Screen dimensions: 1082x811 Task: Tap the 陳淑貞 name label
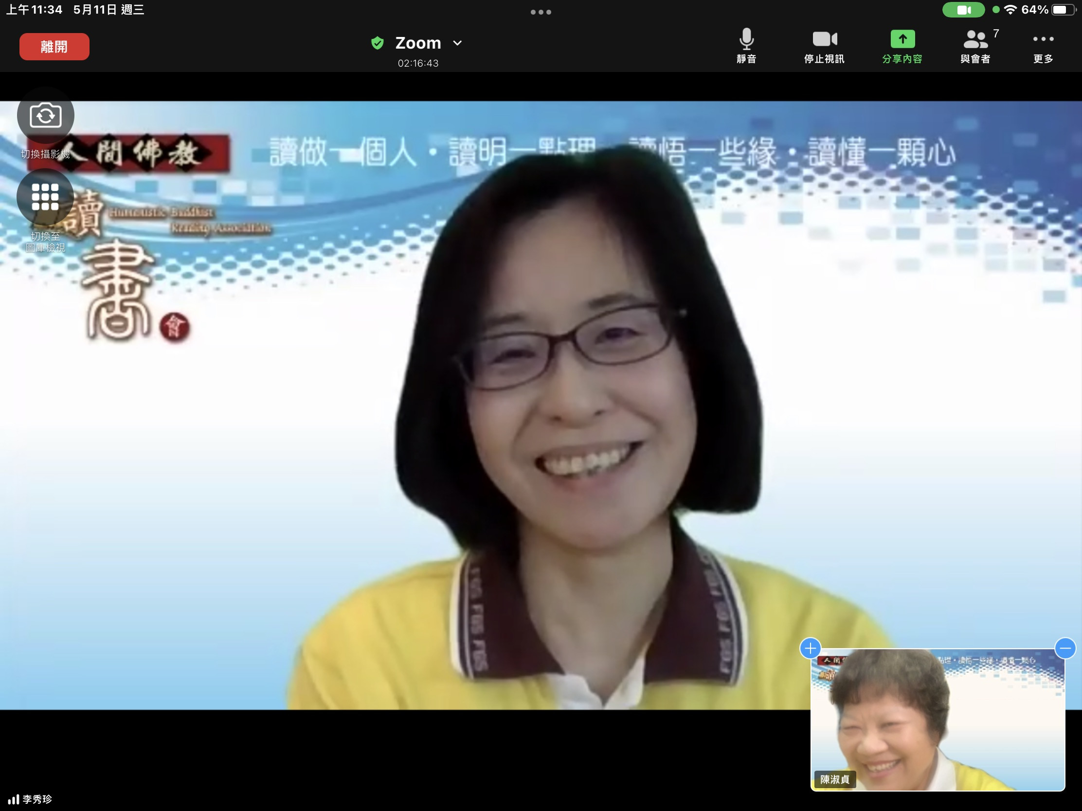[x=834, y=779]
